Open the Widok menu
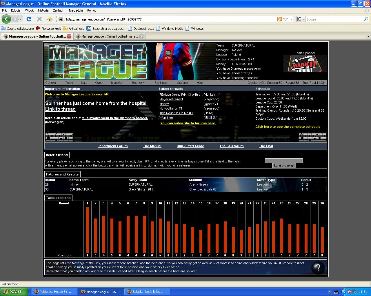The image size is (371, 296). (29, 10)
